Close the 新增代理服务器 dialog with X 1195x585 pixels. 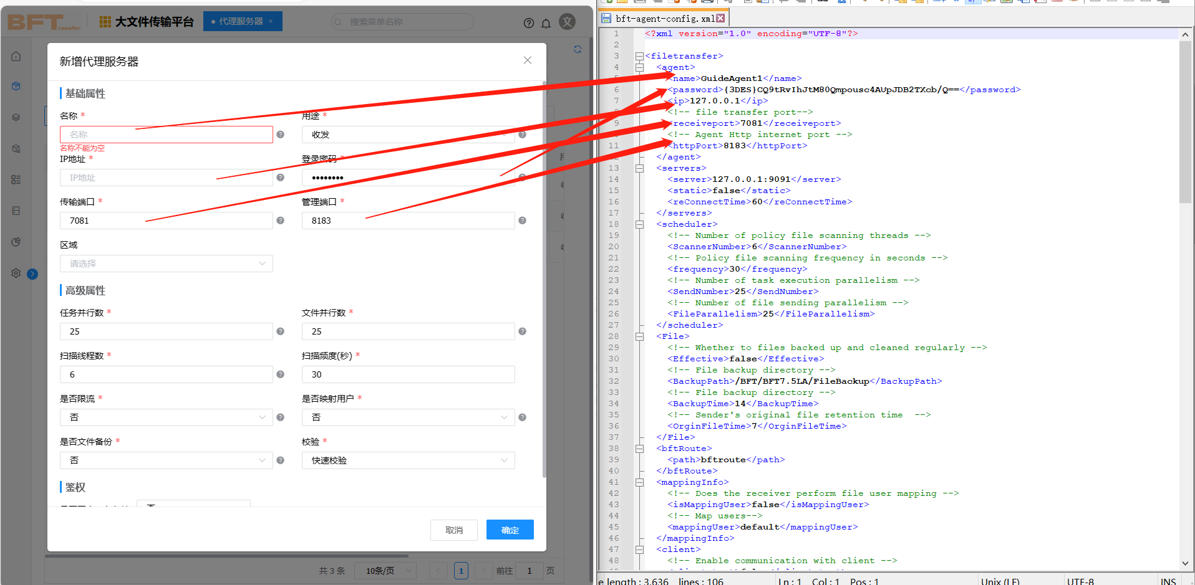(x=528, y=60)
